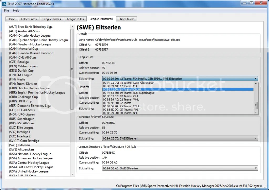This screenshot has width=269, height=190.
Task: Select (DEN) Oddset Ligaen
Action: coord(39,66)
